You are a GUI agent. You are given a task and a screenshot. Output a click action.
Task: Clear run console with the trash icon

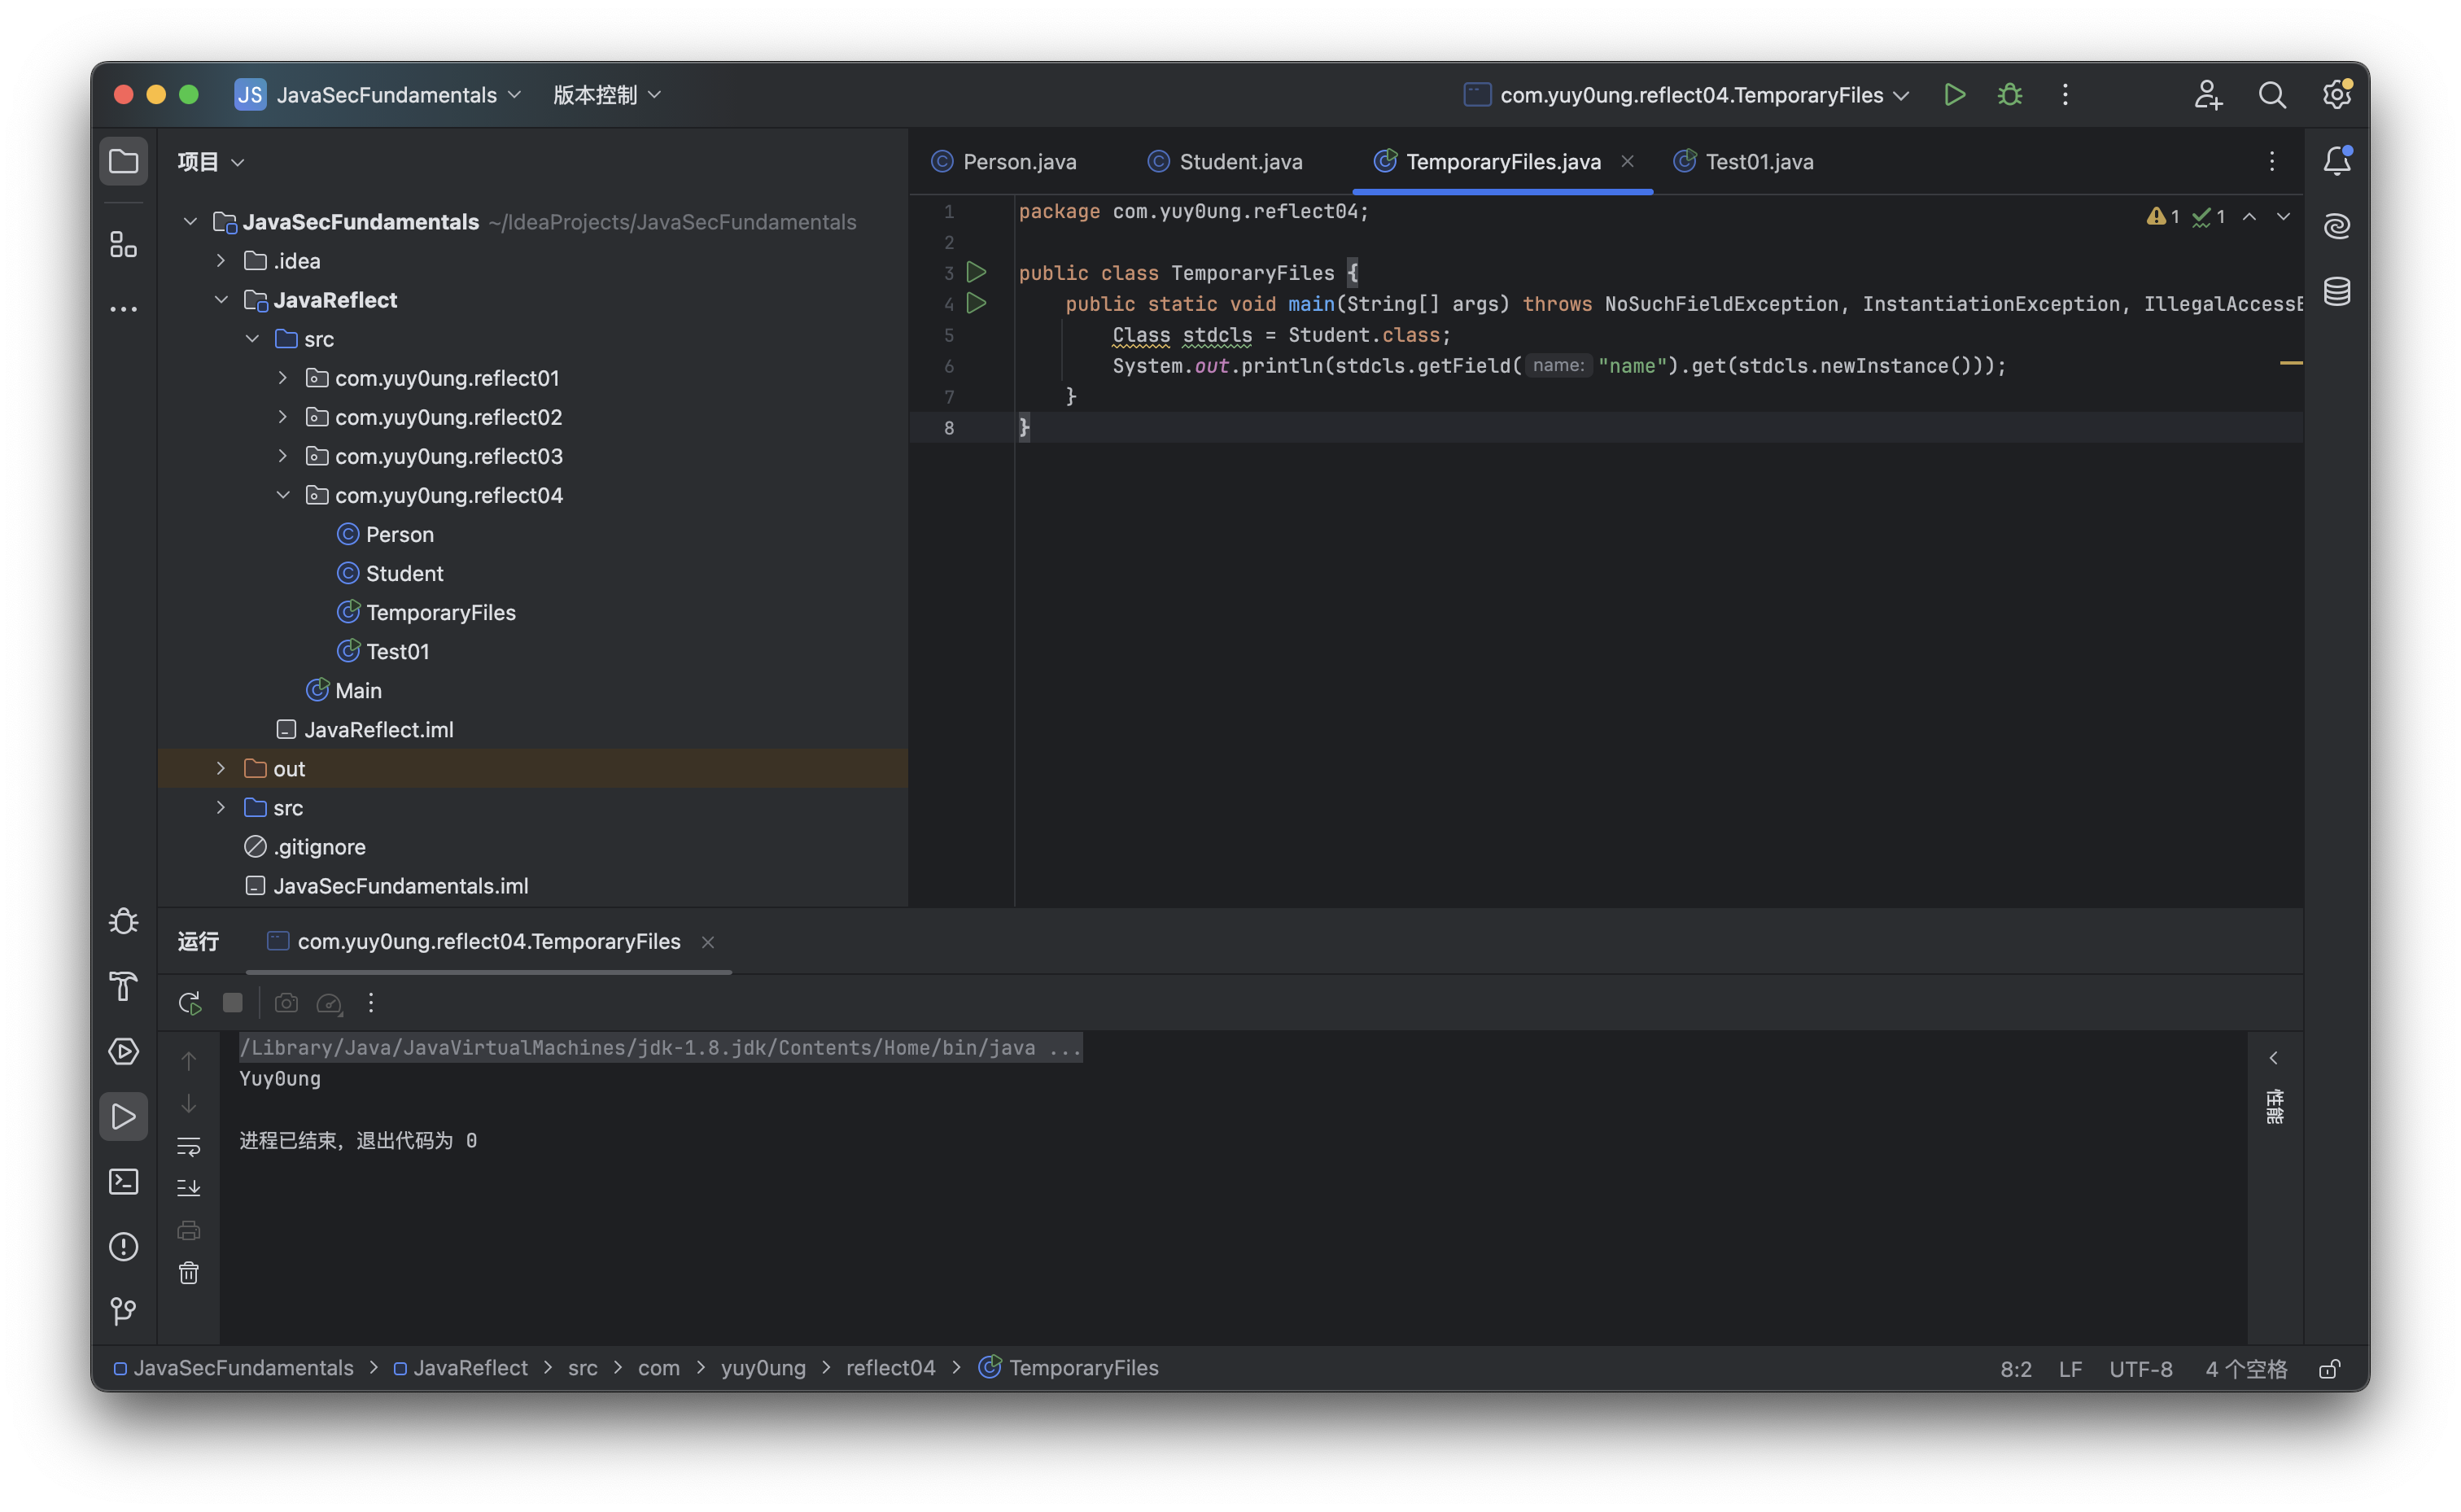coord(189,1273)
